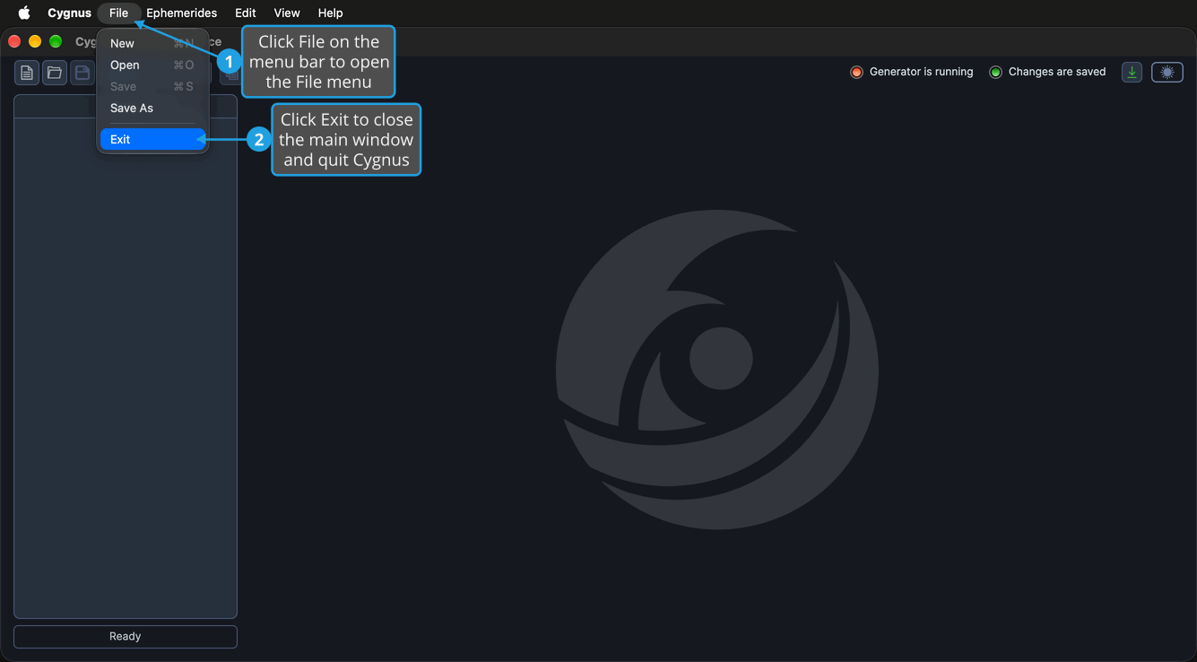Click the New document toolbar icon
The image size is (1197, 662).
[27, 73]
